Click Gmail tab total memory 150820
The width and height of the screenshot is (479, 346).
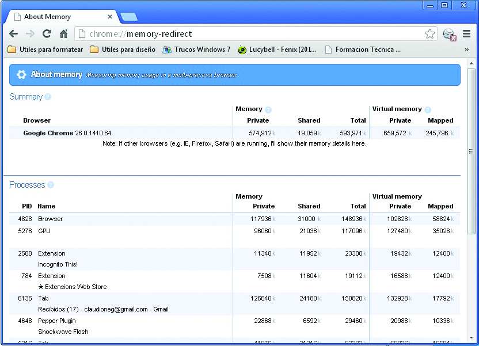pyautogui.click(x=352, y=298)
